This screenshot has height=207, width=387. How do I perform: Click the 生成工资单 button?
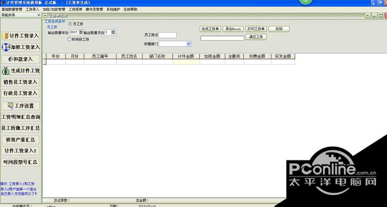pyautogui.click(x=210, y=29)
